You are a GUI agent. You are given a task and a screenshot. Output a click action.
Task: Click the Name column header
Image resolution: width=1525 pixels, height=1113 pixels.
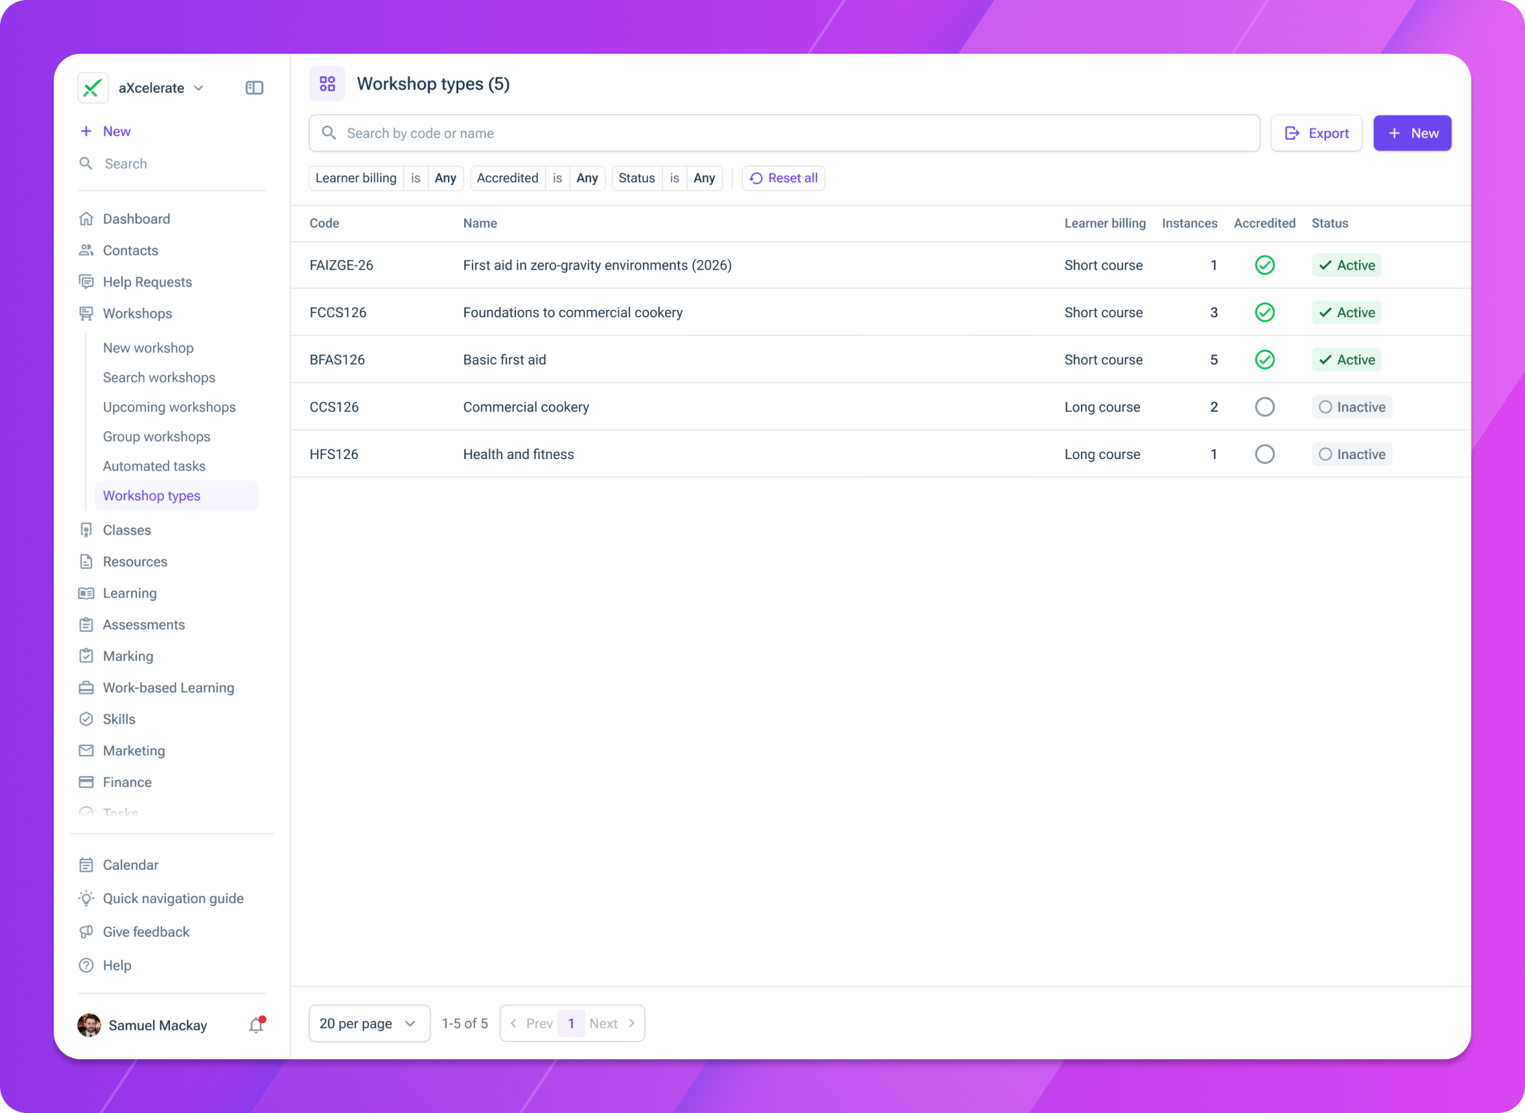pyautogui.click(x=480, y=224)
